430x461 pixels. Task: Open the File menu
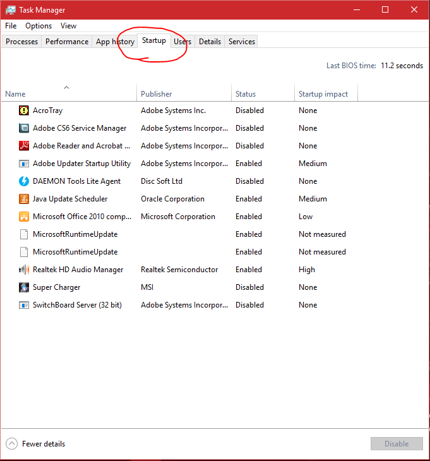pos(11,26)
